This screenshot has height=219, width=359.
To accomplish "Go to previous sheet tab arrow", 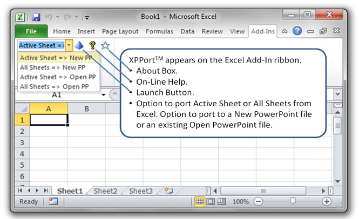I will coord(29,190).
